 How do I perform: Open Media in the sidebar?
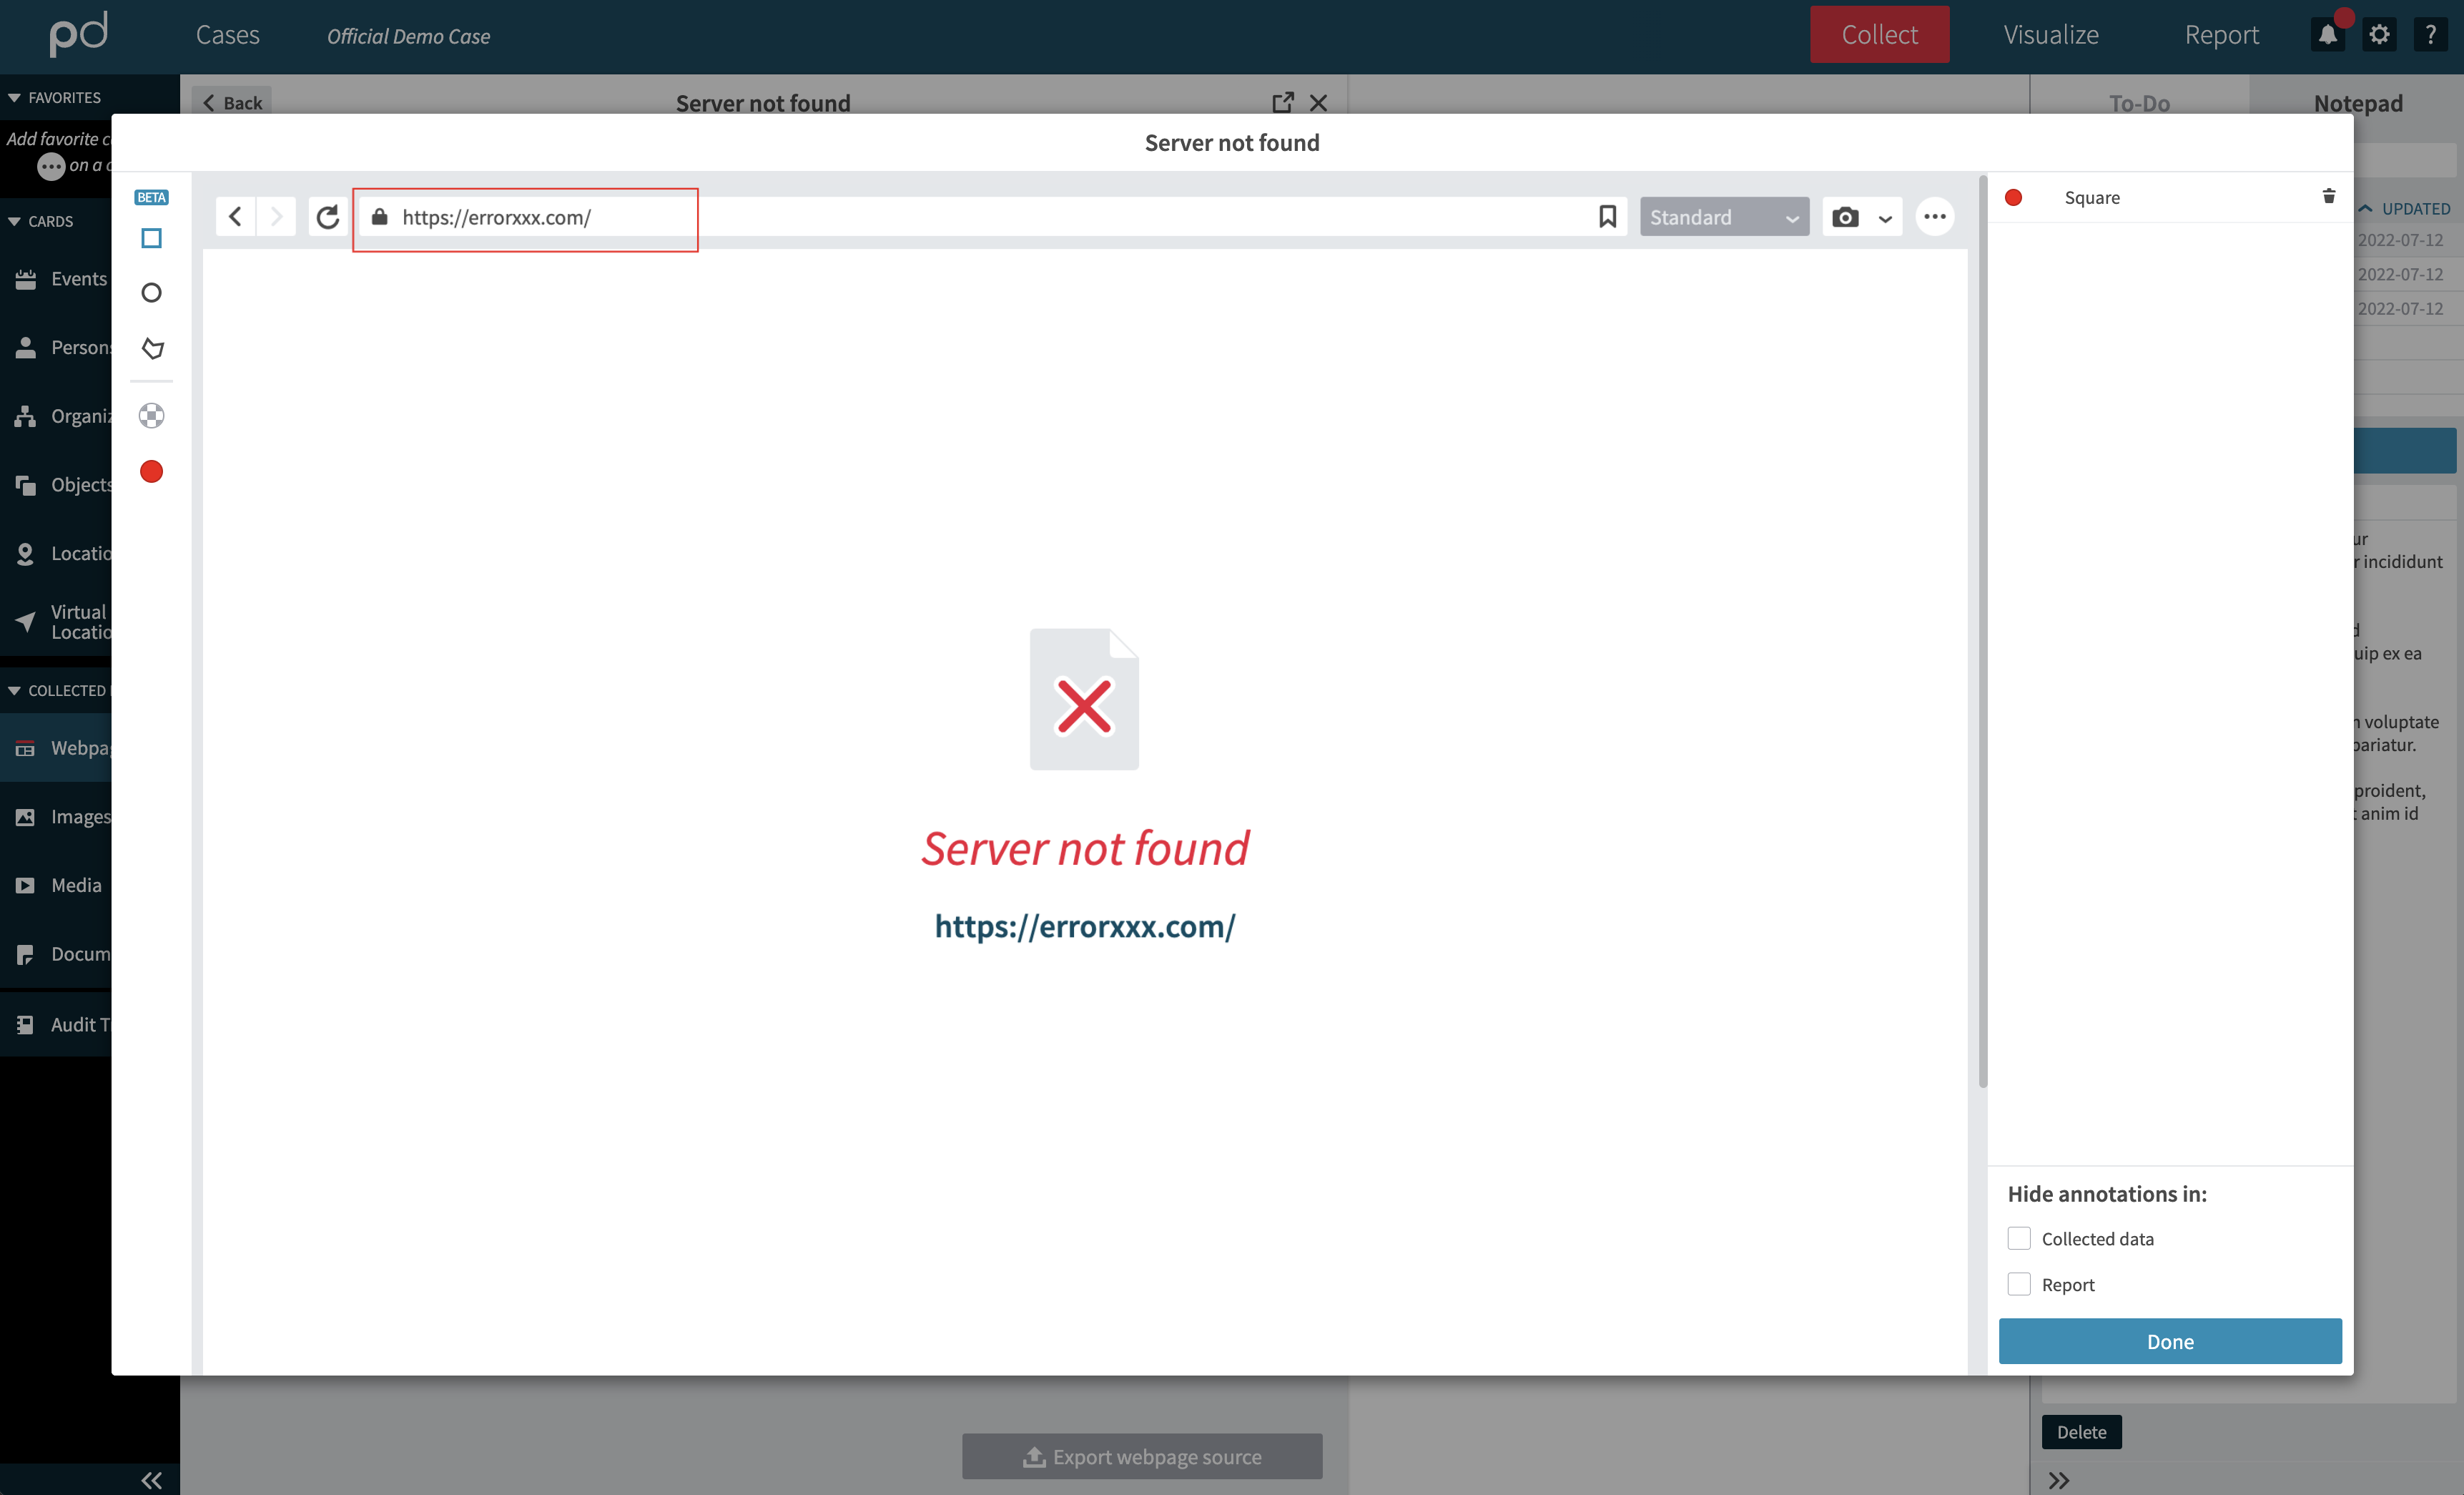point(56,885)
